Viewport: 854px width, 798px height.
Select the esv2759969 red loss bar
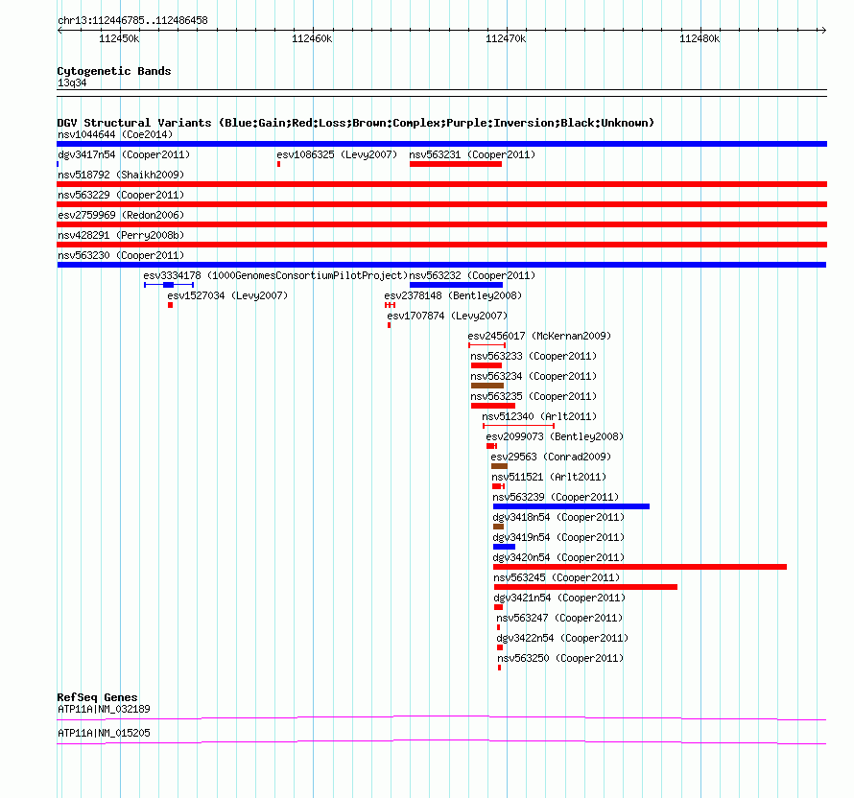tap(441, 224)
